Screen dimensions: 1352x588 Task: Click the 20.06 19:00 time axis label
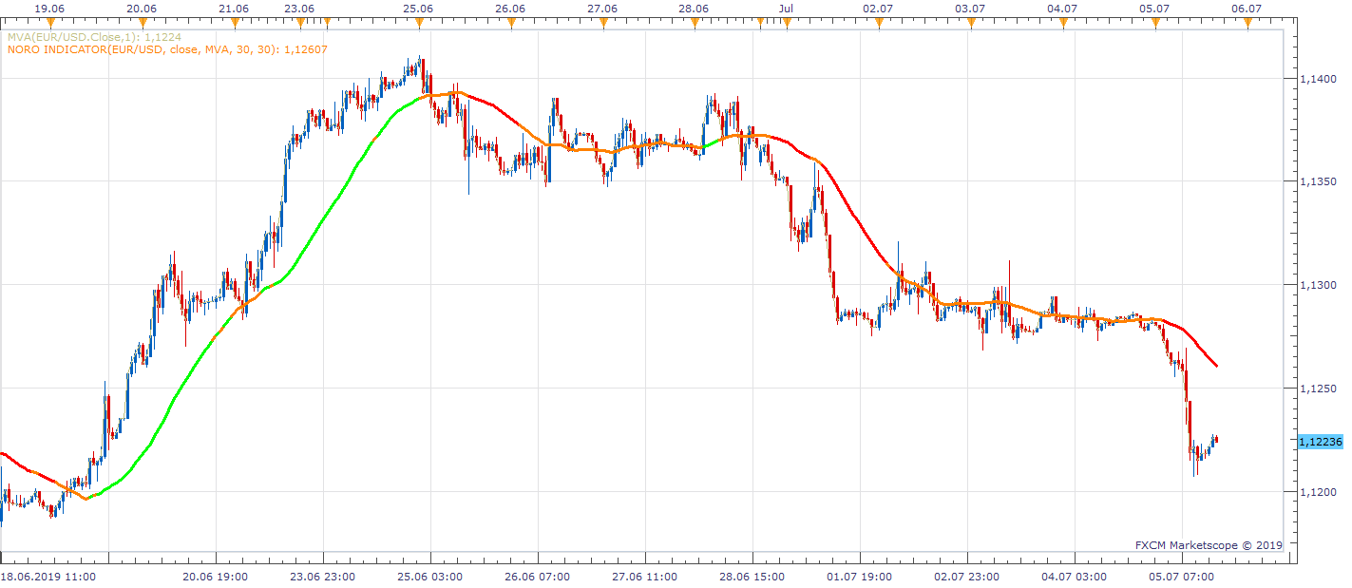click(x=217, y=577)
